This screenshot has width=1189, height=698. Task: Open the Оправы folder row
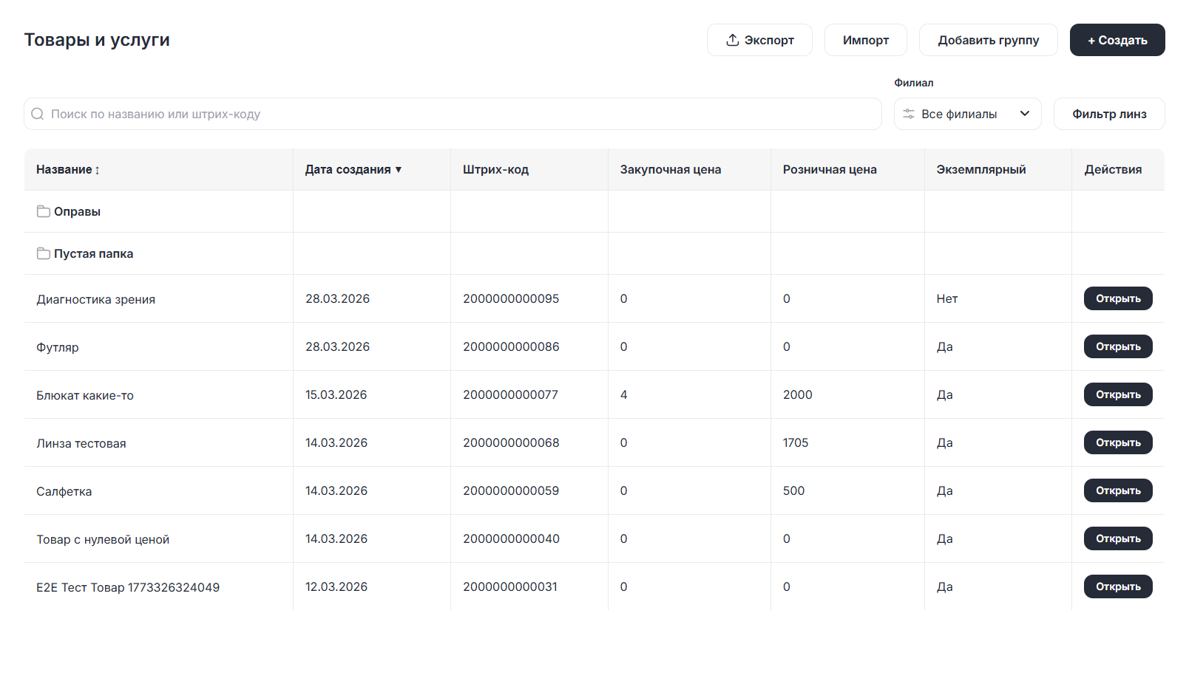594,211
